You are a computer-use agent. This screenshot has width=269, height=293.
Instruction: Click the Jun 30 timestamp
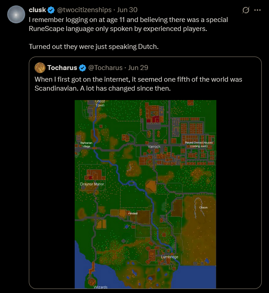pyautogui.click(x=127, y=10)
